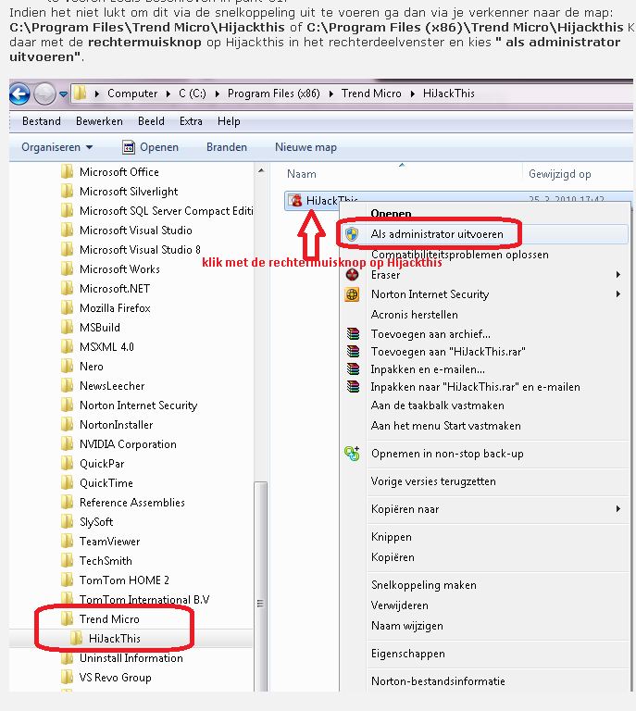
Task: Choose Vorige versies terugzetten
Action: click(433, 481)
